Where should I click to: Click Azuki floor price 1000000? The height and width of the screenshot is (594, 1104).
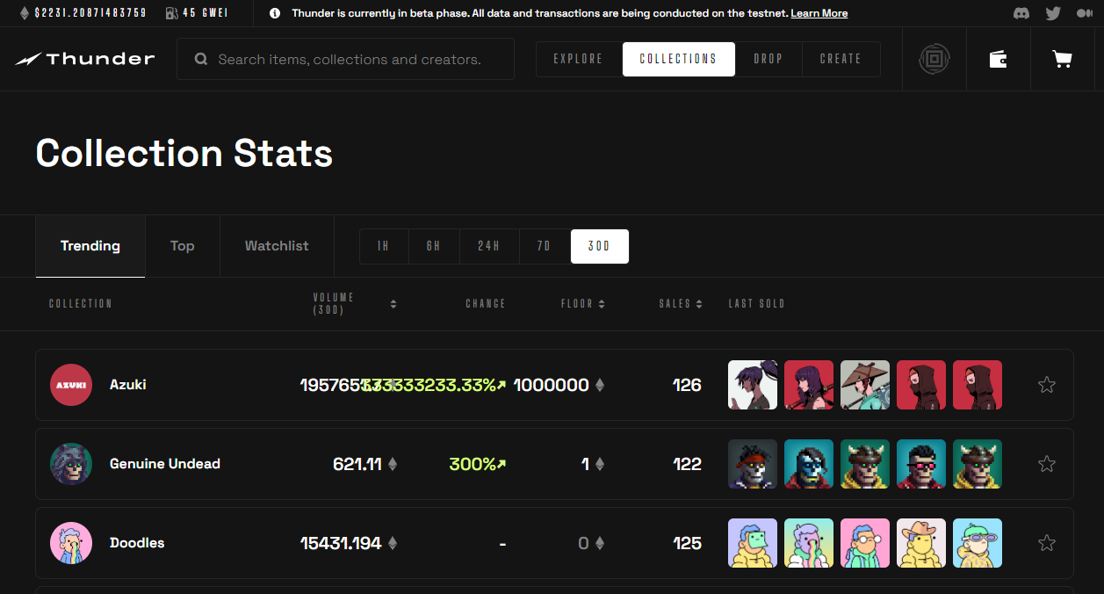coord(552,385)
